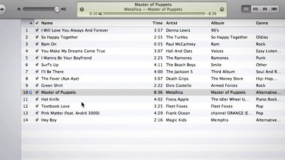The height and width of the screenshot is (160, 285).
Task: Uncheck the Pink Matter track
Action: coord(37,113)
